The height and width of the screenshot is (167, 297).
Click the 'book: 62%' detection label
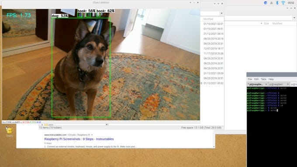106,11
